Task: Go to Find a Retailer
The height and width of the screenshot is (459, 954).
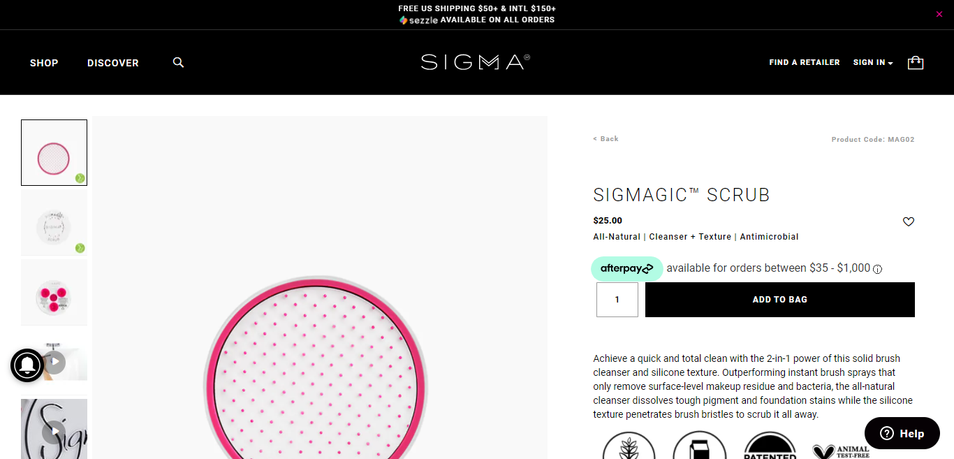Action: coord(804,63)
